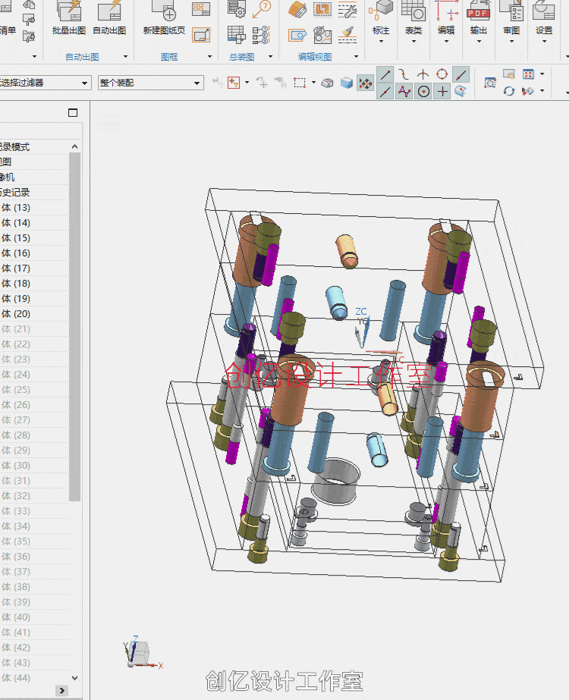
Task: Open the 输出 PDF export icon
Action: pos(478,11)
